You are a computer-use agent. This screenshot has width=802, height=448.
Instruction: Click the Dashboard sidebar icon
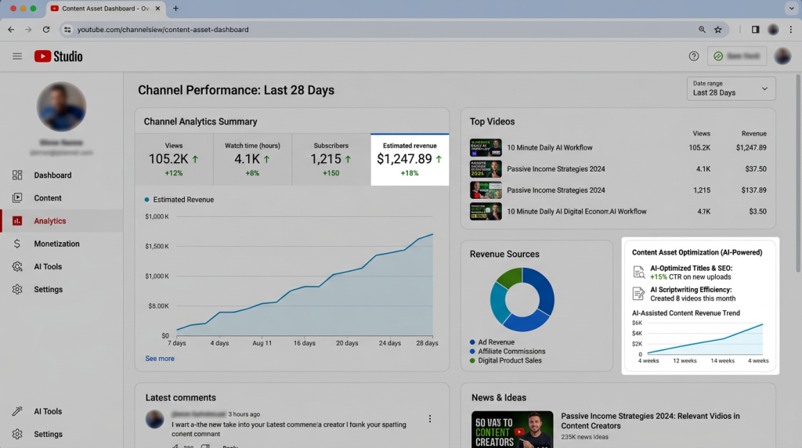point(17,175)
